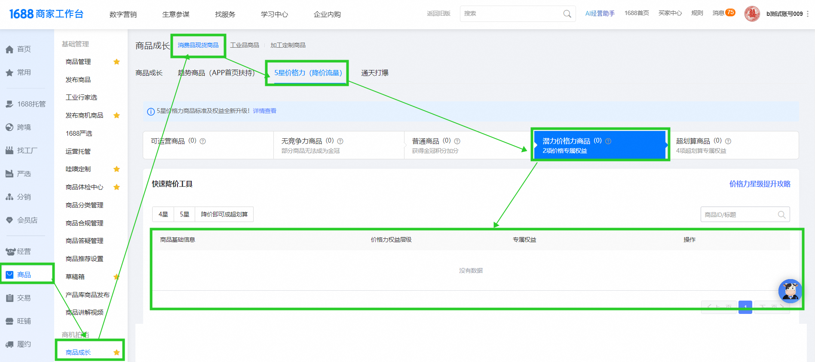Select the 5星 filter option

click(184, 214)
